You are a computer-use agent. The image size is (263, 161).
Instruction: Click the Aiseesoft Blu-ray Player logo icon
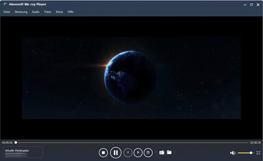(x=5, y=4)
